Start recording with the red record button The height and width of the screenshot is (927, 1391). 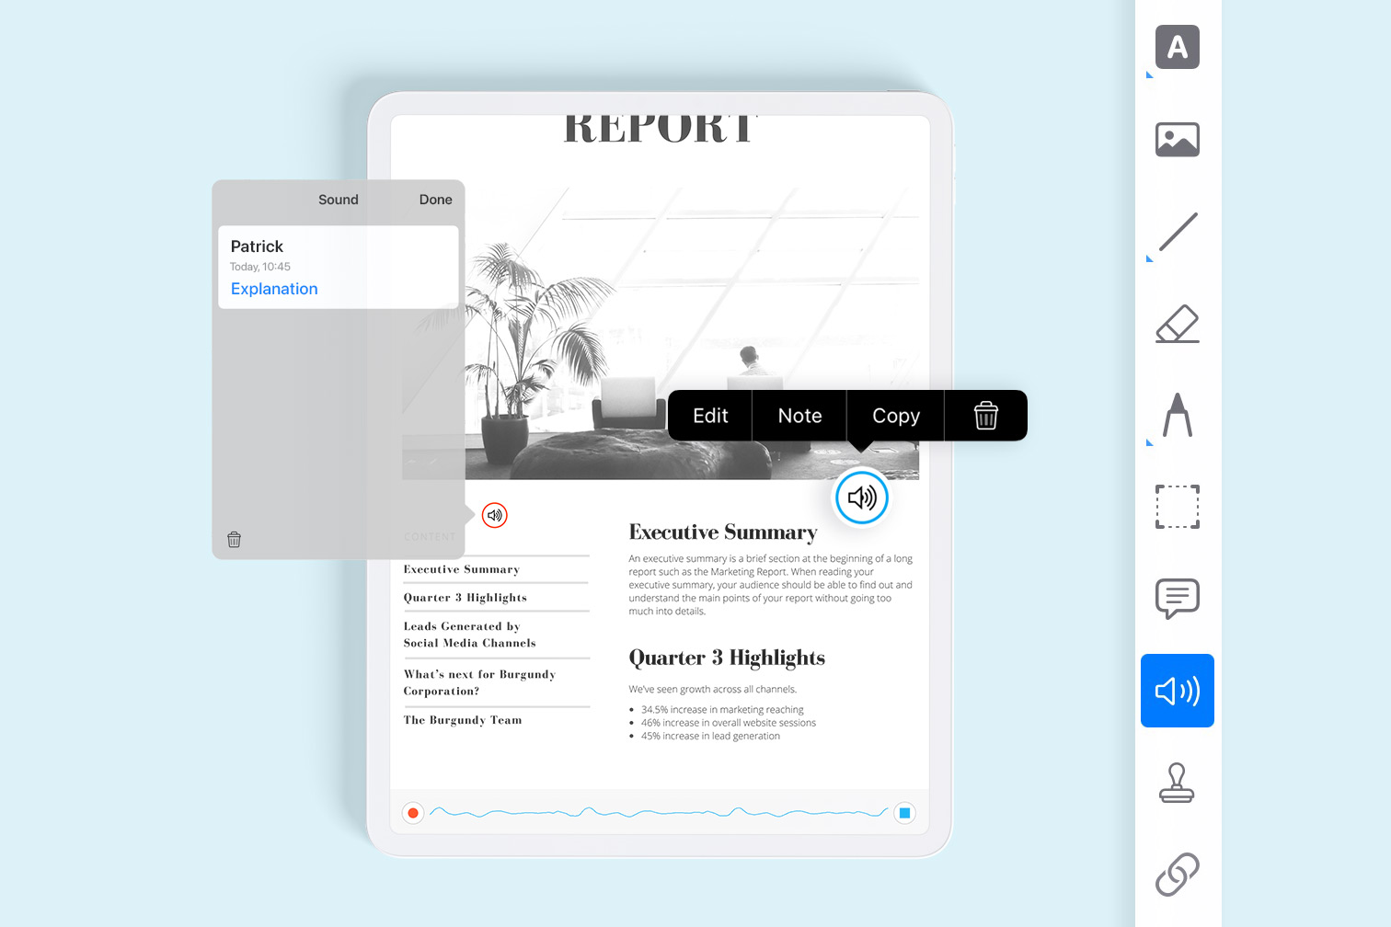(x=413, y=813)
